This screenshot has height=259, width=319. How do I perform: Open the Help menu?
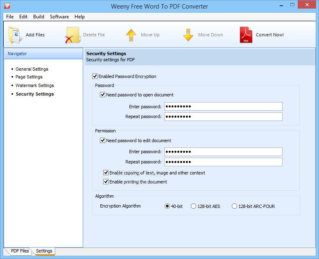click(79, 17)
